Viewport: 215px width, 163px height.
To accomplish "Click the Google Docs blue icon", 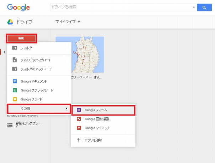I will tap(15, 81).
